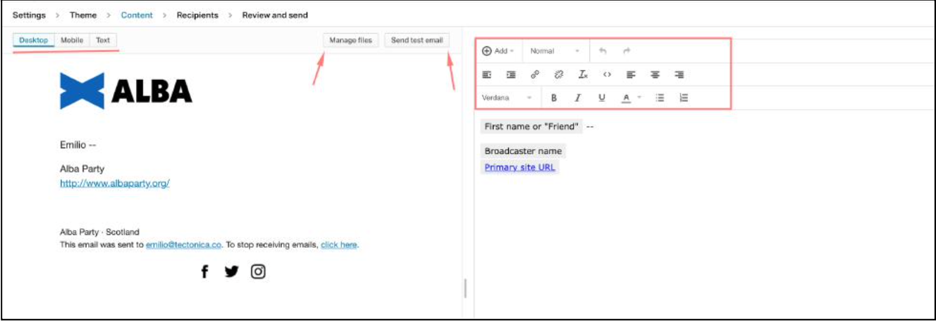This screenshot has height=321, width=936.
Task: Center align the text
Action: (655, 74)
